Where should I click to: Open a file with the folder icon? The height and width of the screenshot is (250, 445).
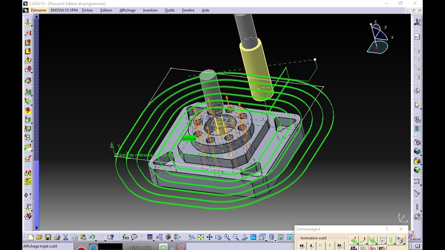pyautogui.click(x=39, y=237)
